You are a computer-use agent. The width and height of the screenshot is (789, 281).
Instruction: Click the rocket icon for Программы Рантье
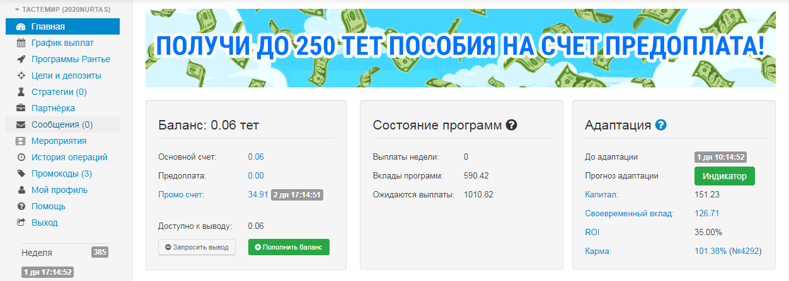pos(21,59)
